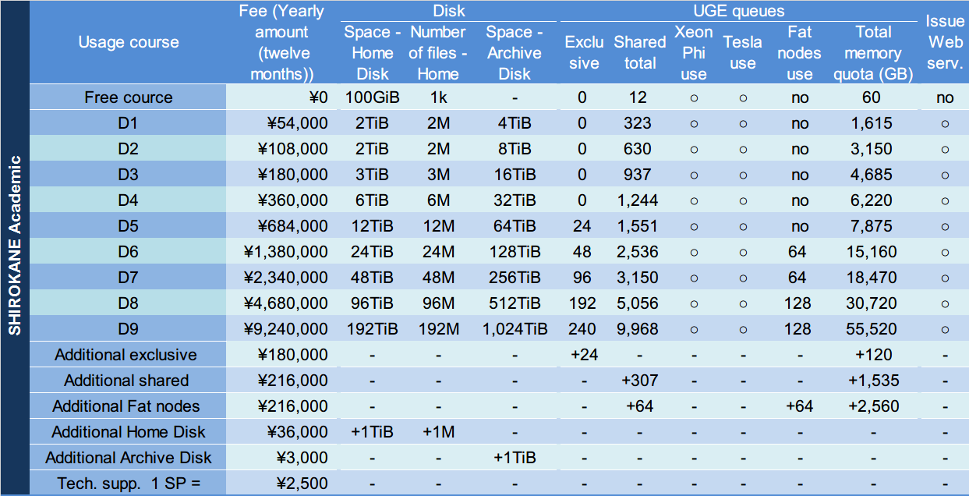Click the '192M' number of files cell

click(438, 329)
